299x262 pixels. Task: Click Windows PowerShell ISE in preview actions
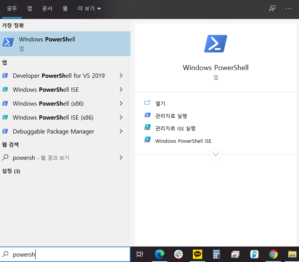pyautogui.click(x=183, y=141)
